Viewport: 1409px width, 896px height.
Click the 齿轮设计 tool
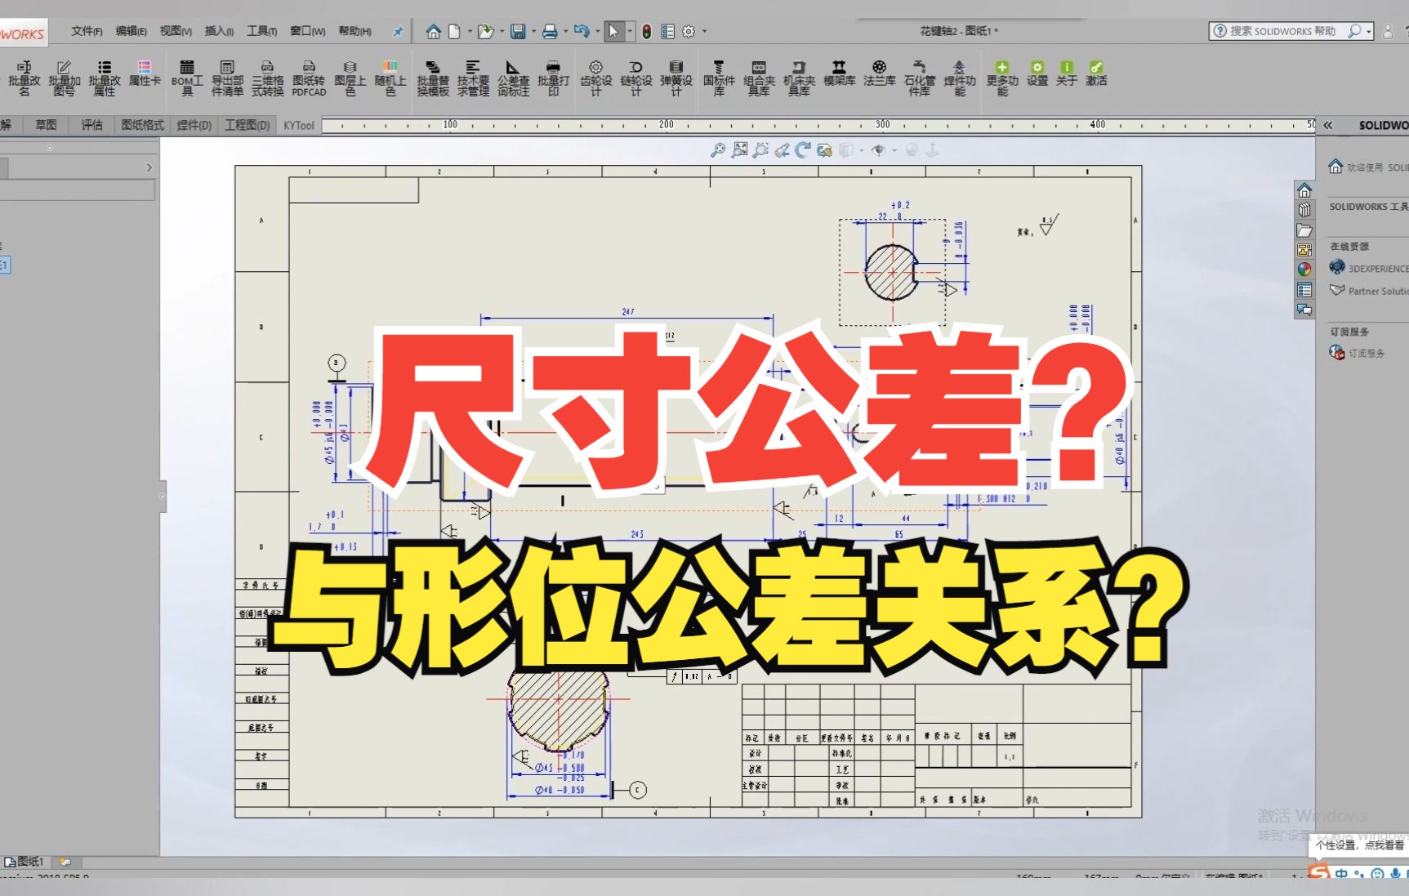(596, 78)
